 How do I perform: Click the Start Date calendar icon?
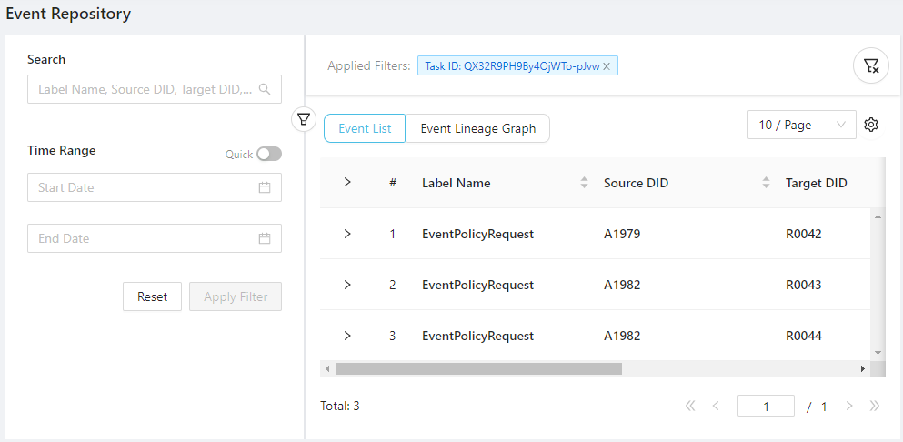(x=265, y=187)
